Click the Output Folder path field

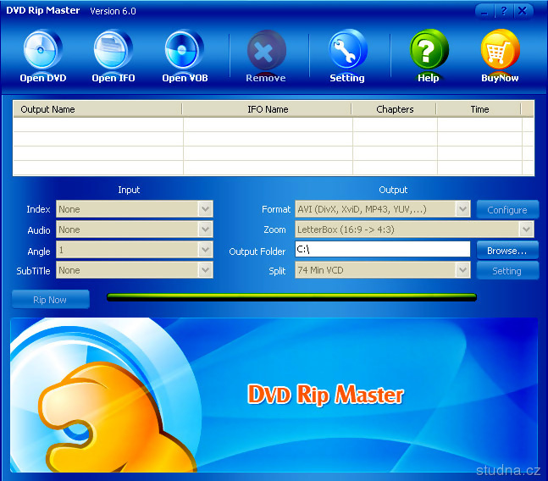click(x=381, y=250)
